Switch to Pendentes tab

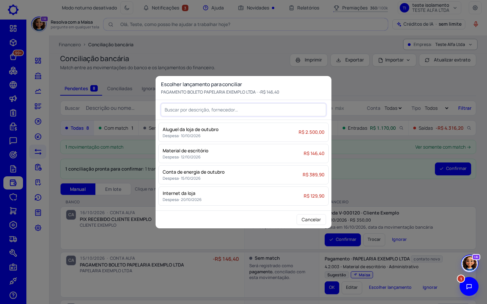[81, 88]
